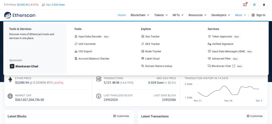This screenshot has width=272, height=124.
Task: Click the Ethereum network diamond icon
Action: [264, 5]
